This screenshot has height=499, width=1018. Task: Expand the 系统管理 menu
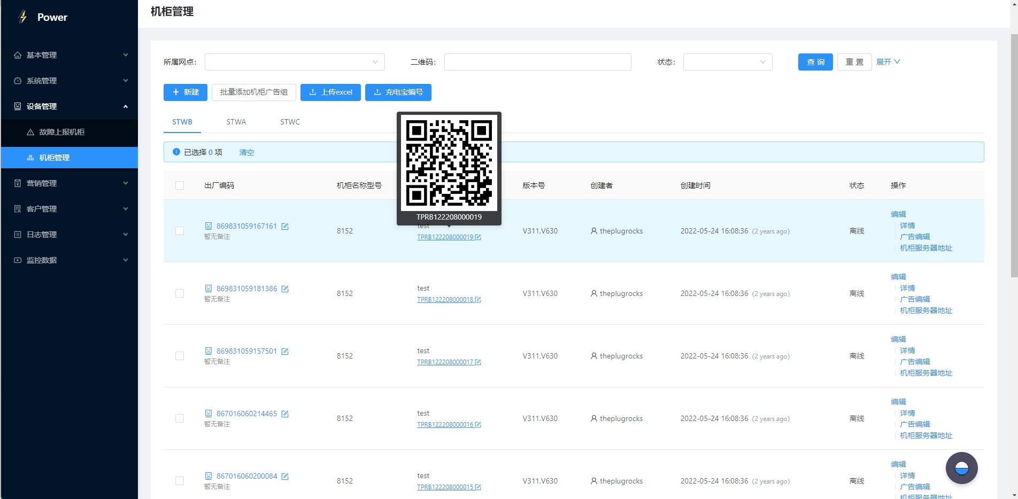[x=70, y=81]
